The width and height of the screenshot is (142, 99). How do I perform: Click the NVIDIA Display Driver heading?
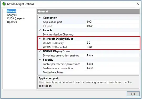pos(57,51)
